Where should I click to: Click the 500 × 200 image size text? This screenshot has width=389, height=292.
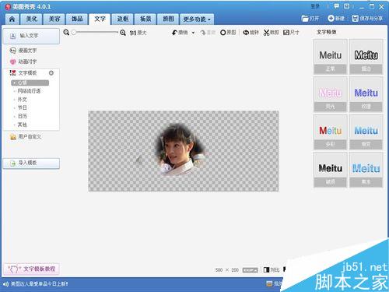coord(227,270)
